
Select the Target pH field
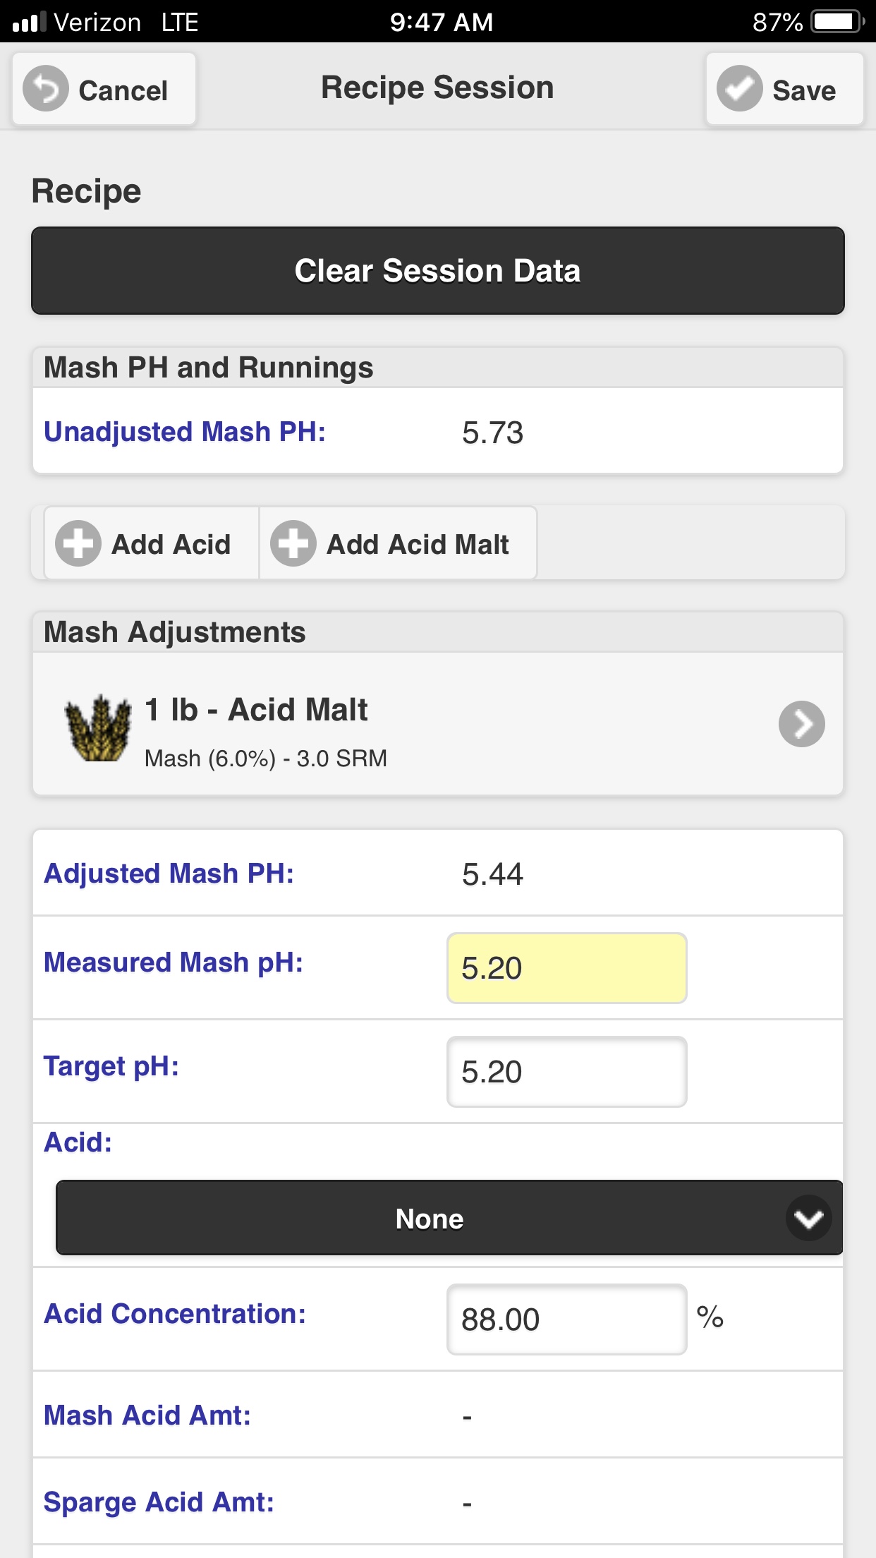[567, 1072]
